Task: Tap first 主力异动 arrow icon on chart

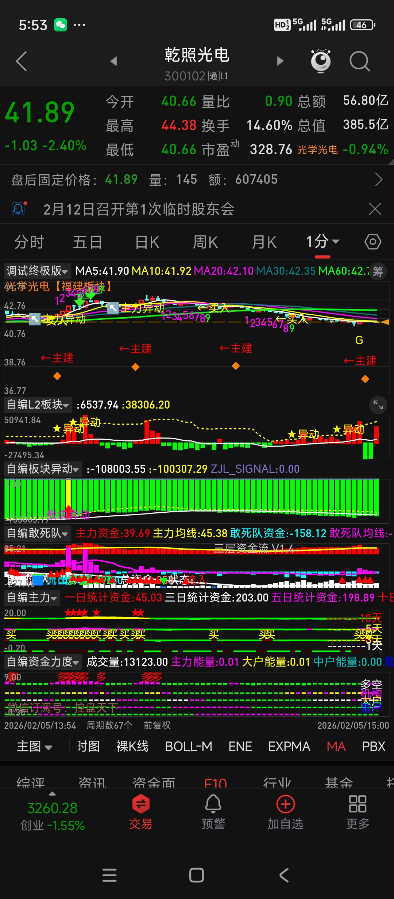Action: (35, 319)
